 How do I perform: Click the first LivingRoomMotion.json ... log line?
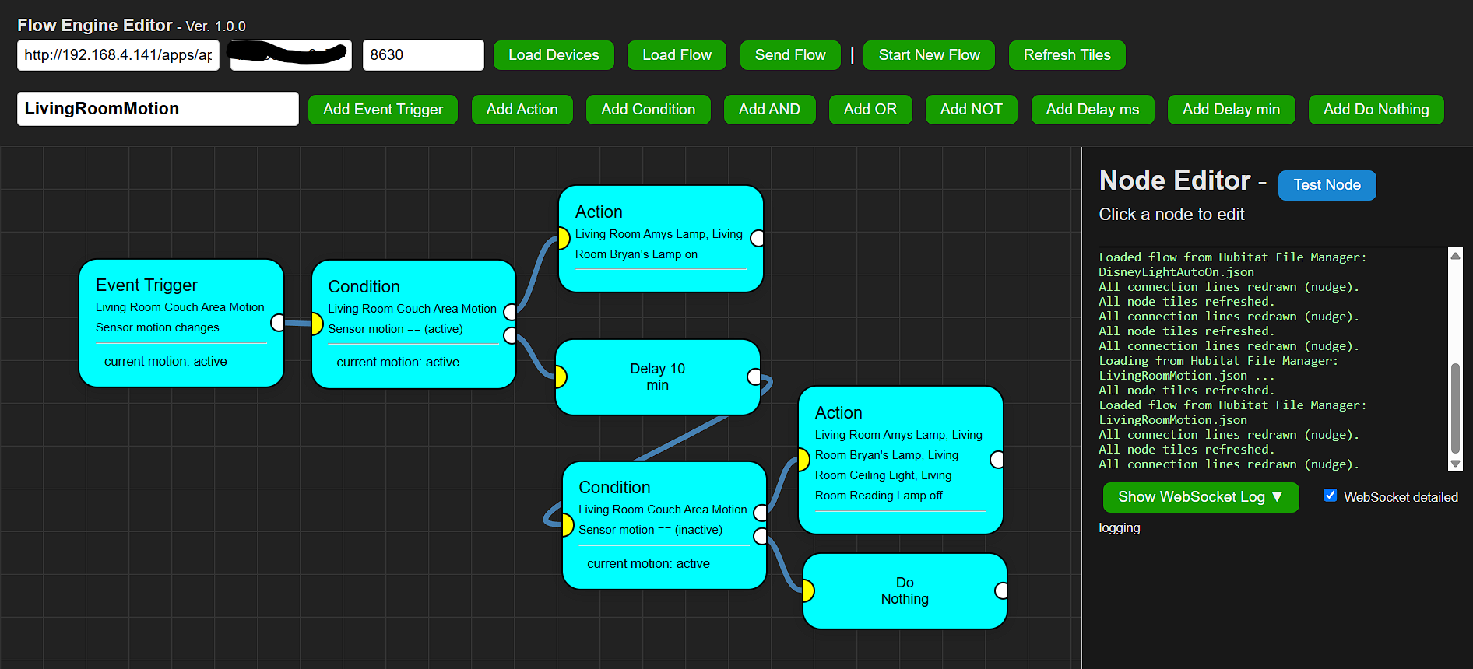pos(1186,376)
